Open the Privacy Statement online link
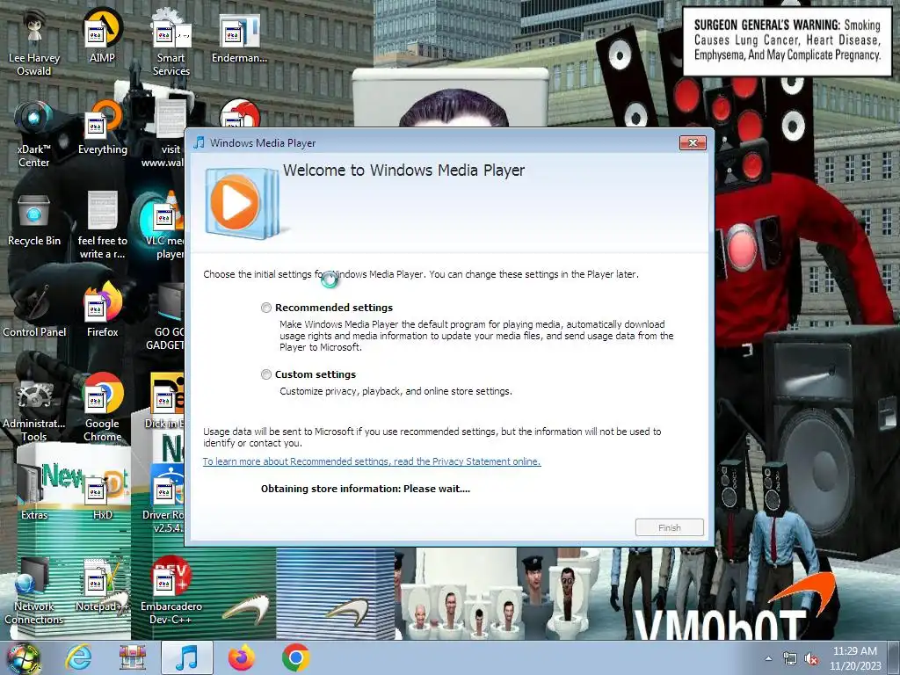Viewport: 900px width, 675px height. 372,461
